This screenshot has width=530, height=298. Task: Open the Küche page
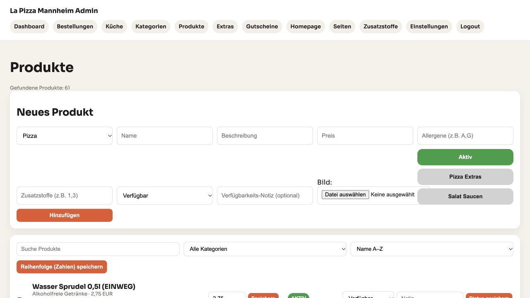pyautogui.click(x=114, y=26)
